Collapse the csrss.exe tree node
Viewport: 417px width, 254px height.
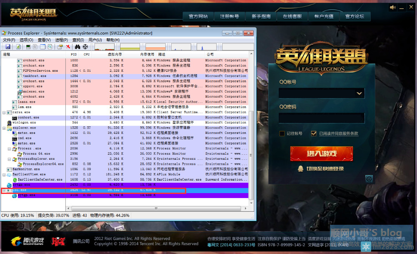pos(4,112)
